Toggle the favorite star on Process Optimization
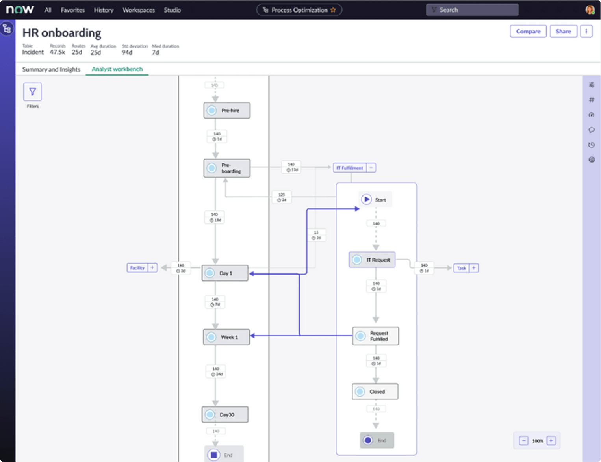Screen dimensions: 601x462 [x=333, y=9]
